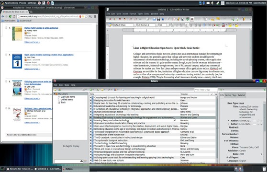Open the font name dropdown in Writer

point(156,25)
